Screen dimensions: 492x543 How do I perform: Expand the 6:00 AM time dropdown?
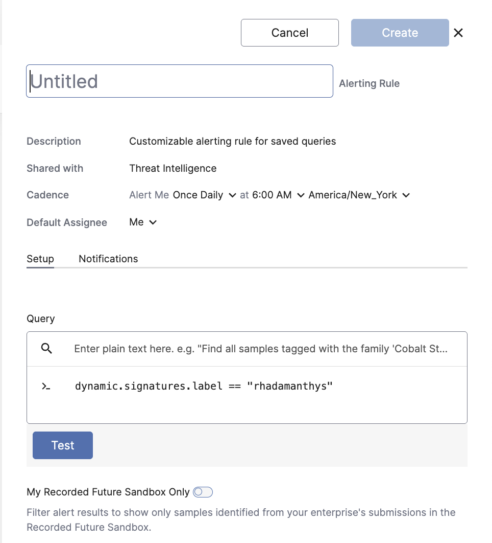coord(278,195)
